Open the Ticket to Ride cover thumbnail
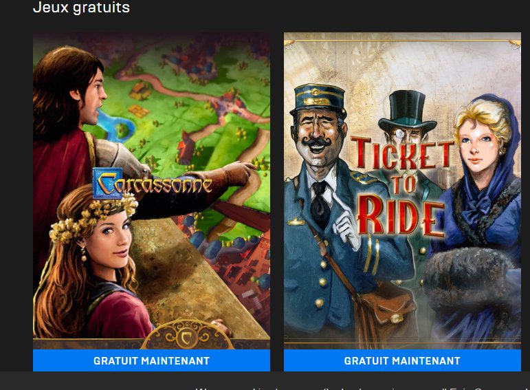 point(402,191)
